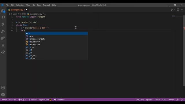Open the Selection menu
The image size is (185, 104).
[20, 5]
